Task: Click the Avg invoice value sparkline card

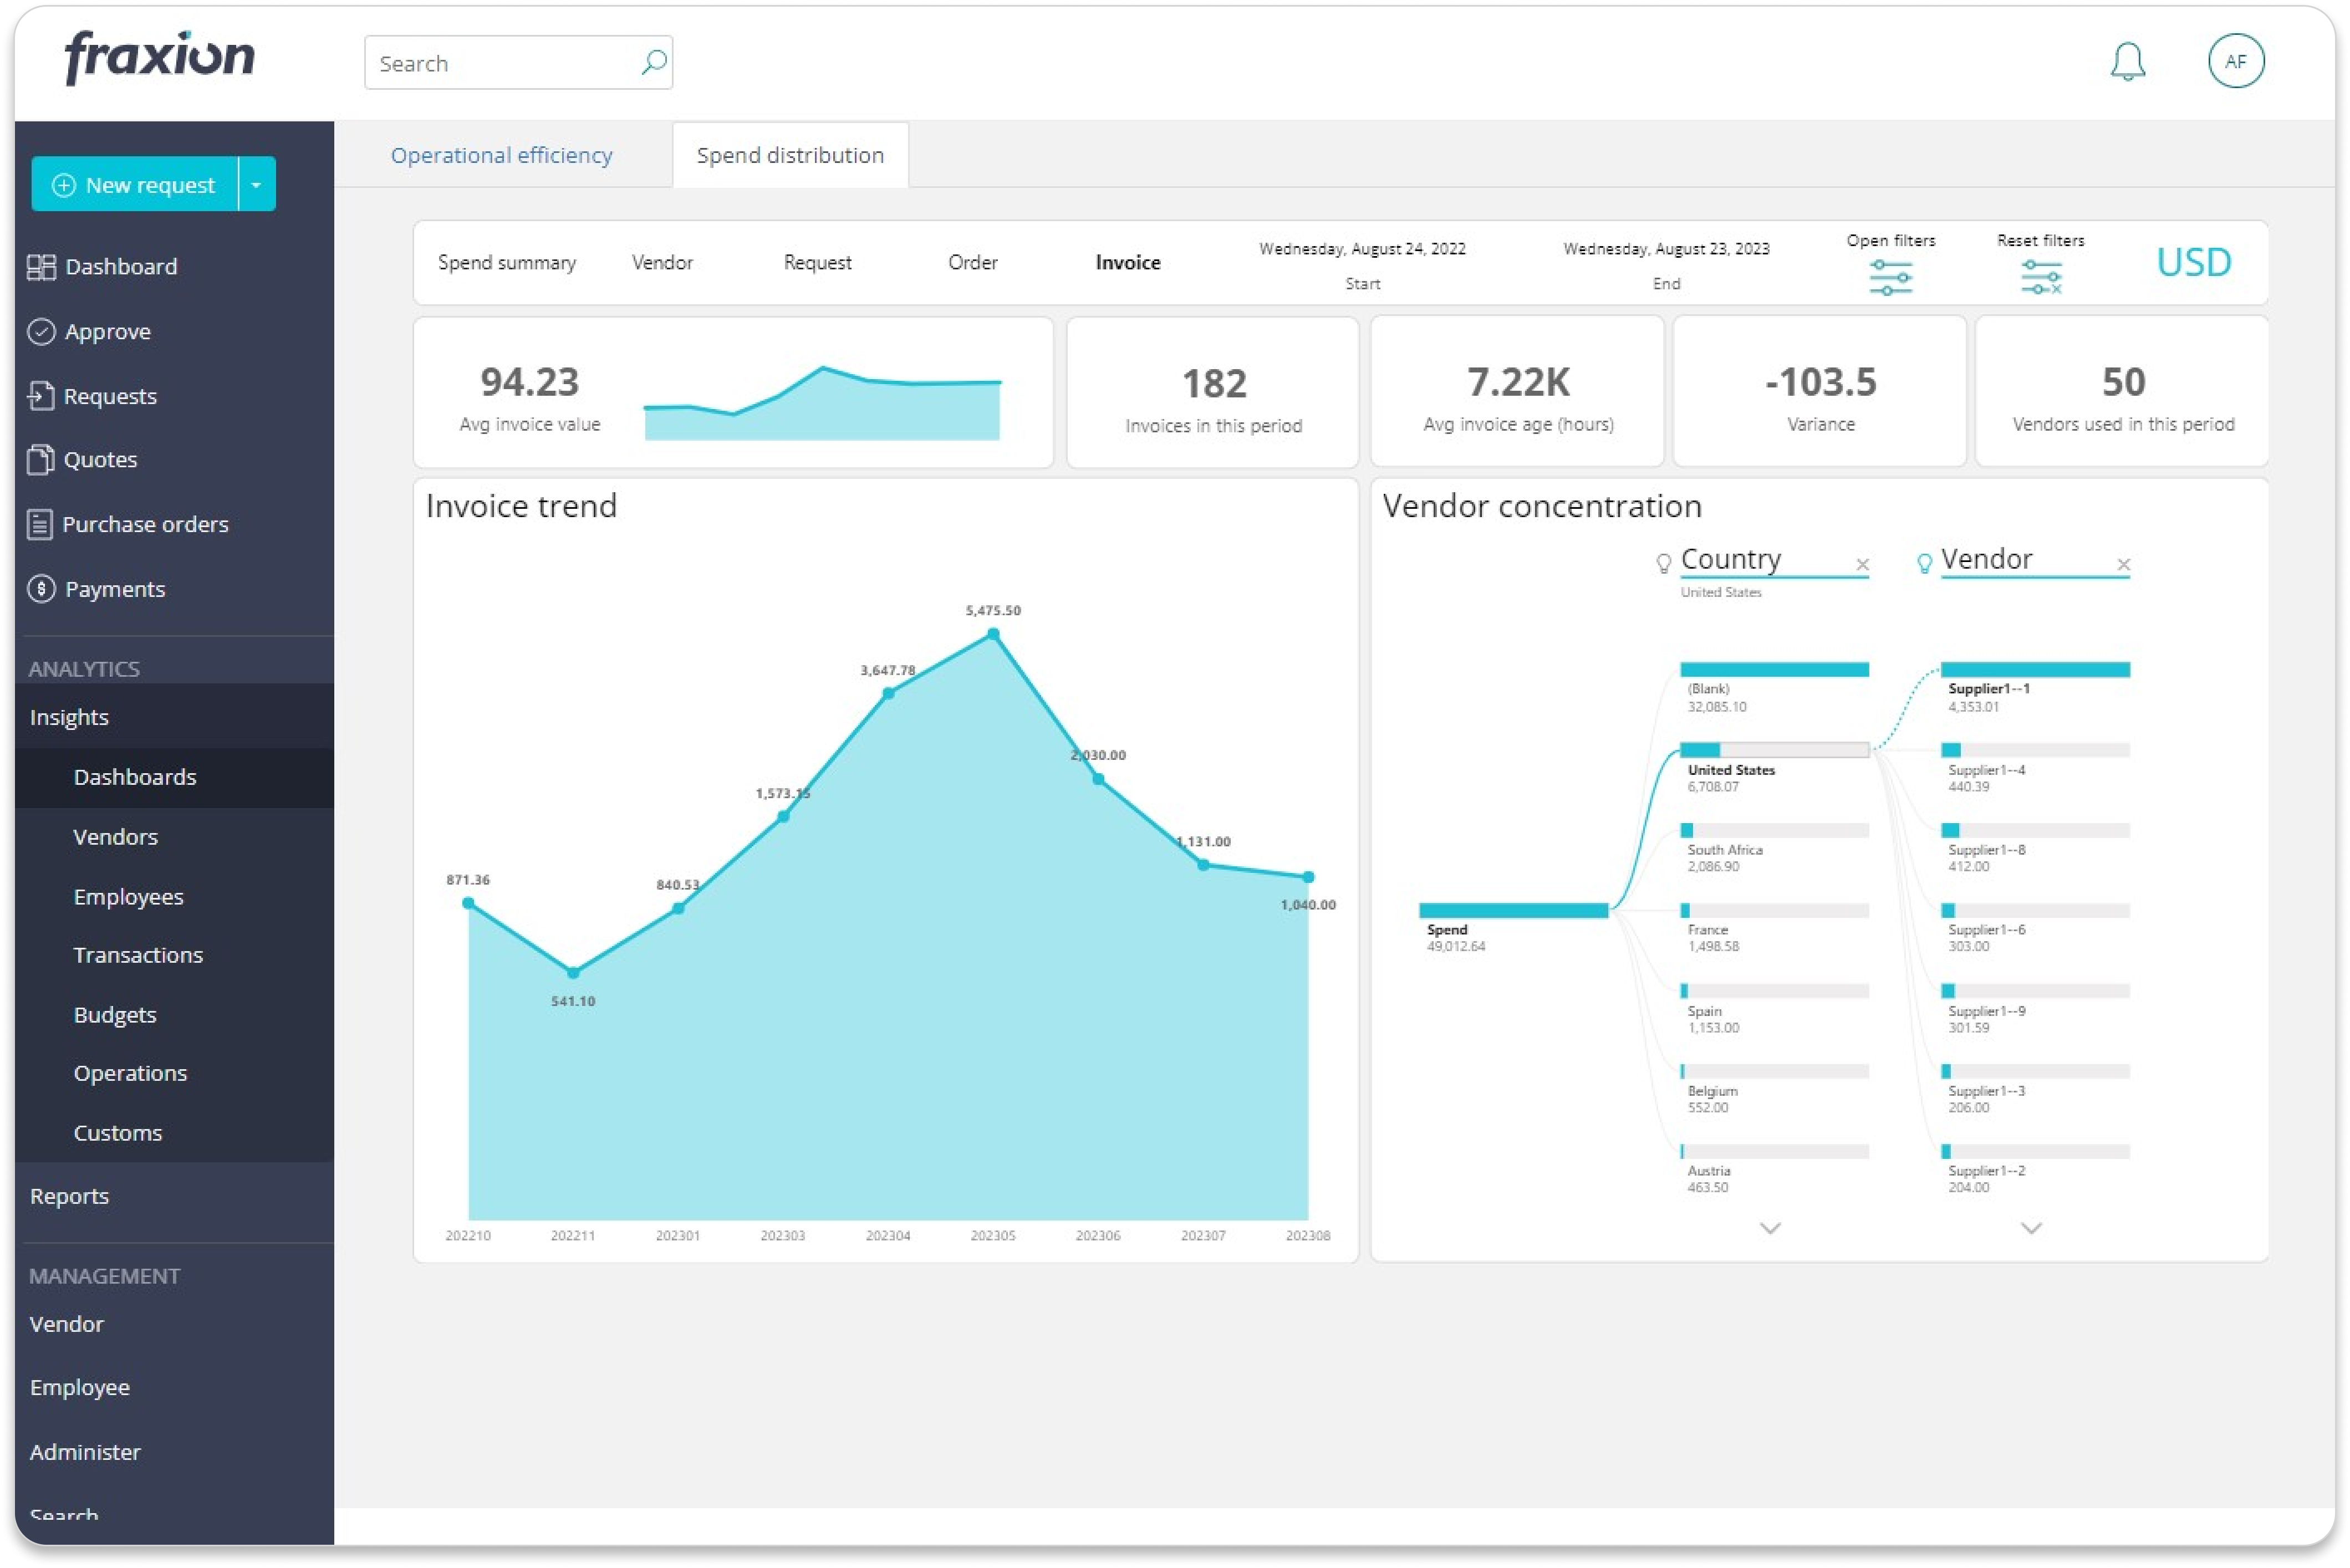Action: click(733, 393)
